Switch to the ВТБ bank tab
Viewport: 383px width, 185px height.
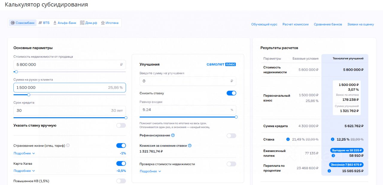pos(44,23)
